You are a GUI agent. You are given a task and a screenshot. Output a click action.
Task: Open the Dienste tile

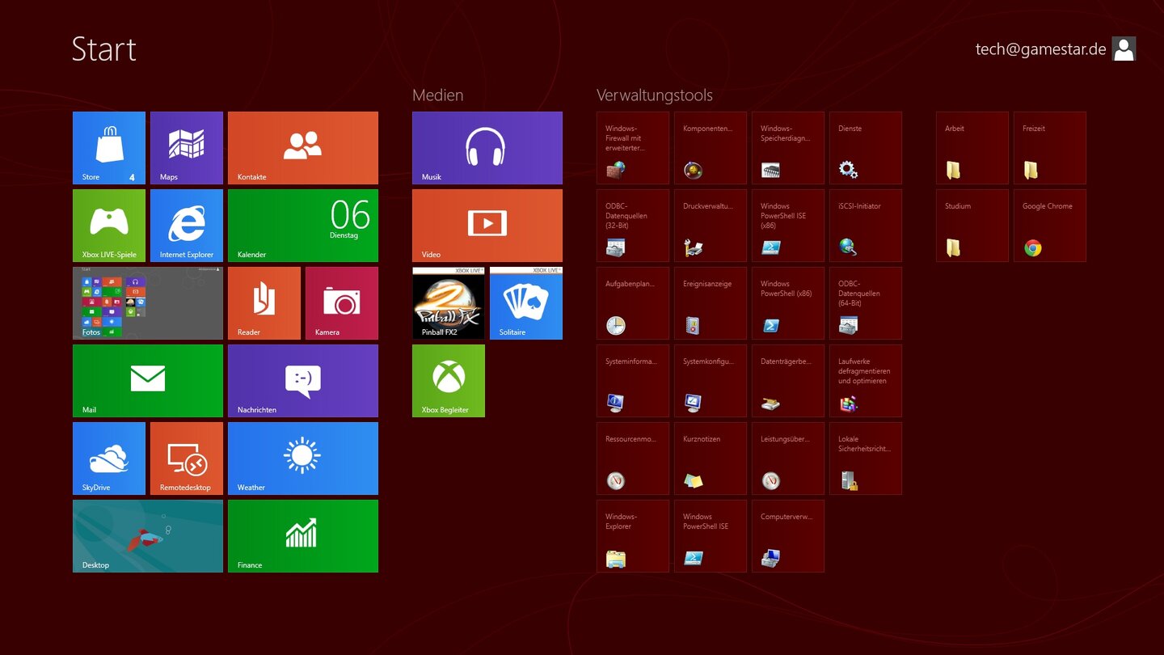coord(866,148)
